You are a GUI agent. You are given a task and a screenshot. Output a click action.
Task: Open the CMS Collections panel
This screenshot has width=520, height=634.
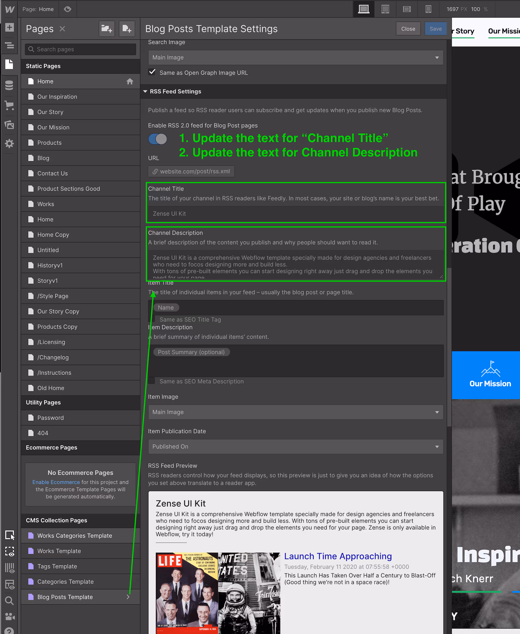(x=9, y=85)
